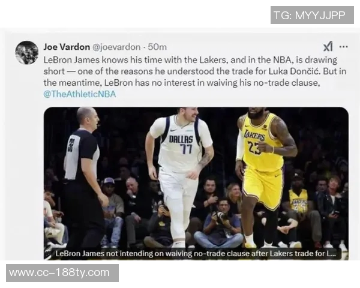
Task: Follow the @TheAthleticNBA mention link
Action: [80, 94]
